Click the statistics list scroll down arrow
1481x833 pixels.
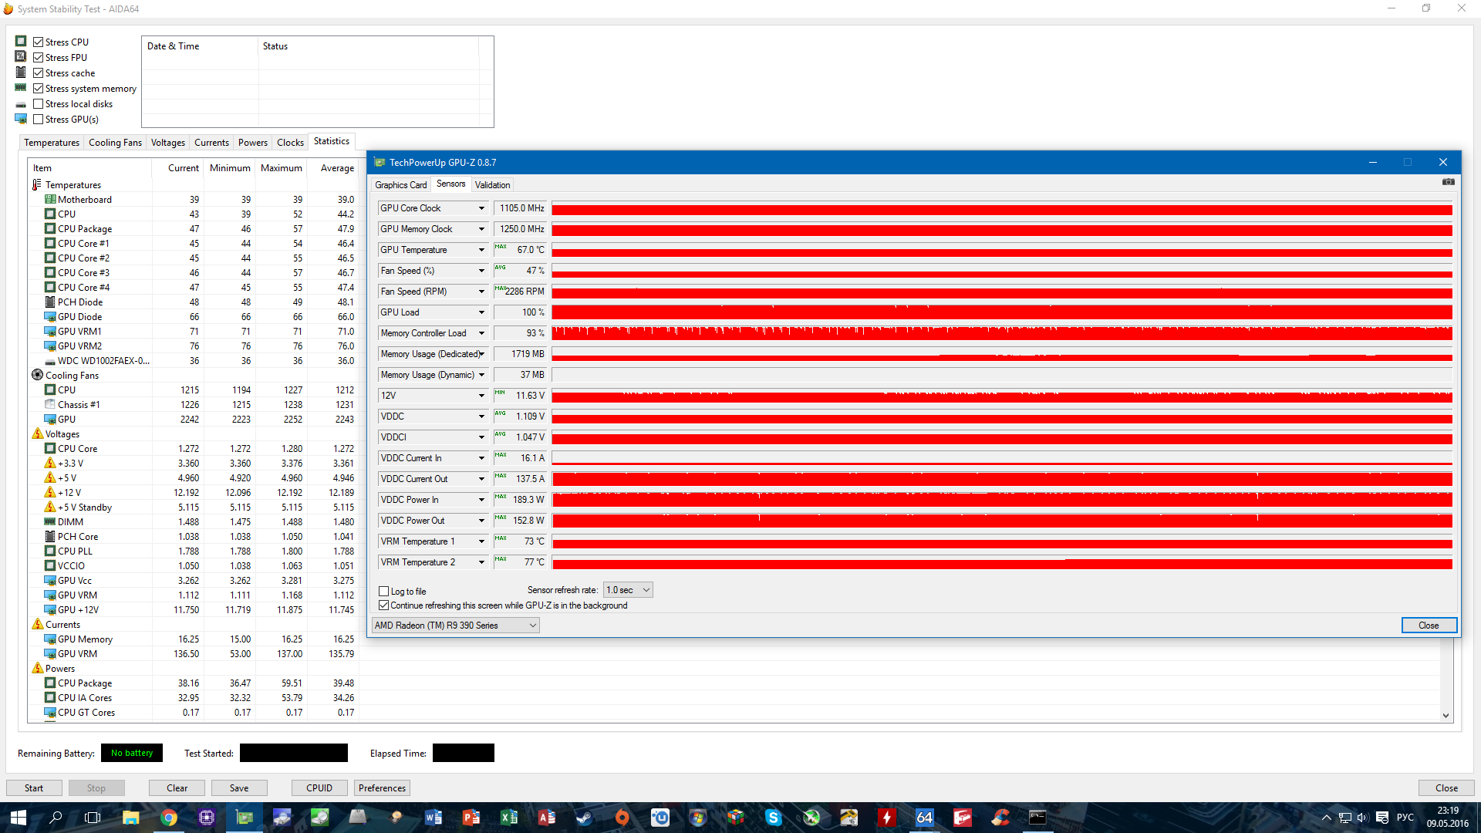pos(1446,716)
